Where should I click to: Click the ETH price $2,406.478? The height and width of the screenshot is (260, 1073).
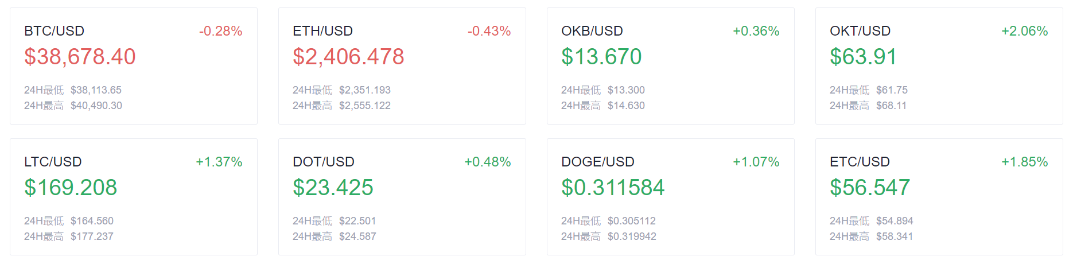348,57
